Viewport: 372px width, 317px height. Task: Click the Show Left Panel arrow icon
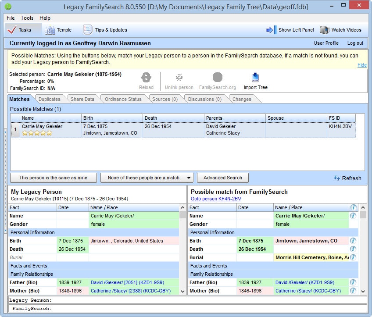(x=271, y=30)
